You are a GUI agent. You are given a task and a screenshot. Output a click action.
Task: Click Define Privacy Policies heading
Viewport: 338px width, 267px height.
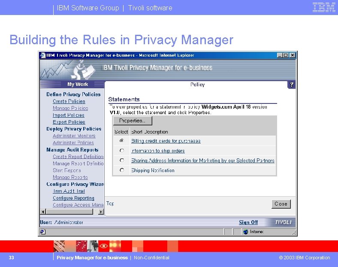73,94
